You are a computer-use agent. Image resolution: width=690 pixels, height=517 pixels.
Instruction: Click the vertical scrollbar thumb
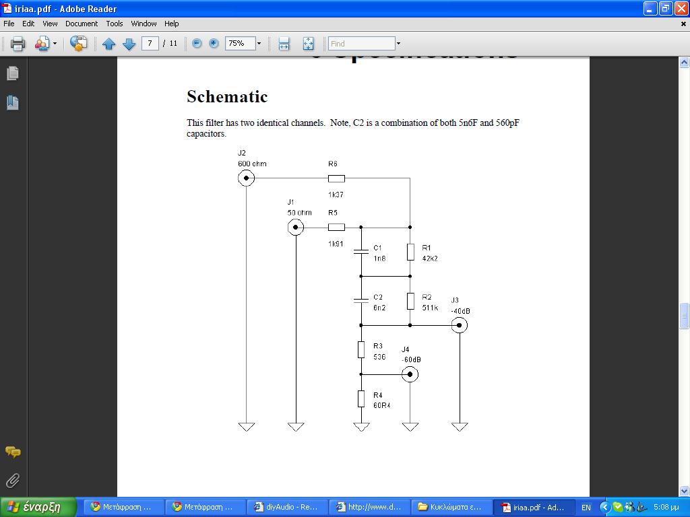click(x=684, y=316)
